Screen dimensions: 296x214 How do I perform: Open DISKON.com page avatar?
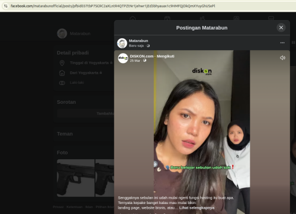[123, 58]
